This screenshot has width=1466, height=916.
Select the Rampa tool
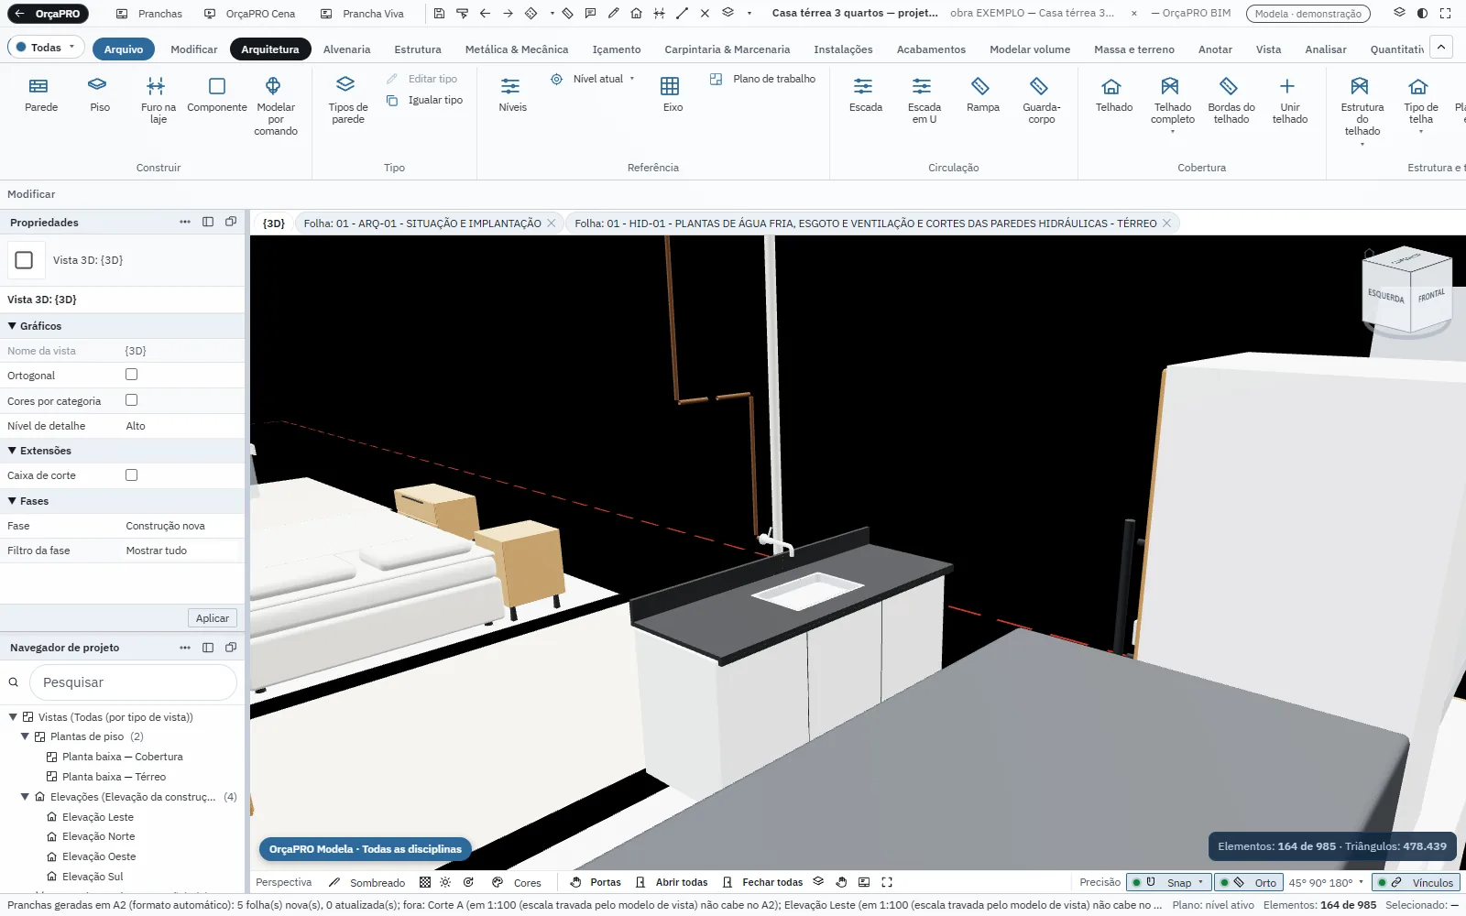click(x=982, y=94)
